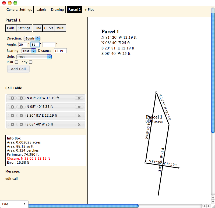Viewport: 215px width, 208px height.
Task: Select the Curve call type button
Action: [49, 28]
